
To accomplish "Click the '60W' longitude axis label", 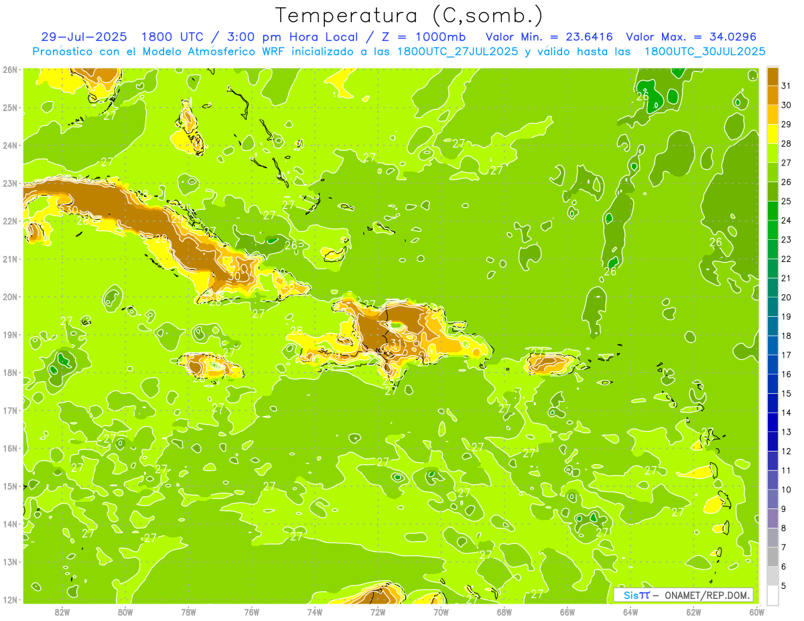I will pos(756,612).
